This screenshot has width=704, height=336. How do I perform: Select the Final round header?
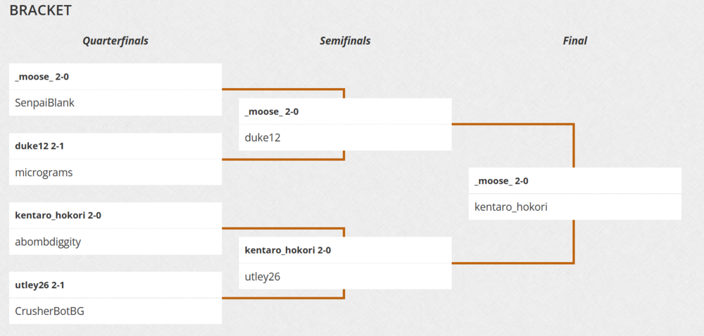574,41
